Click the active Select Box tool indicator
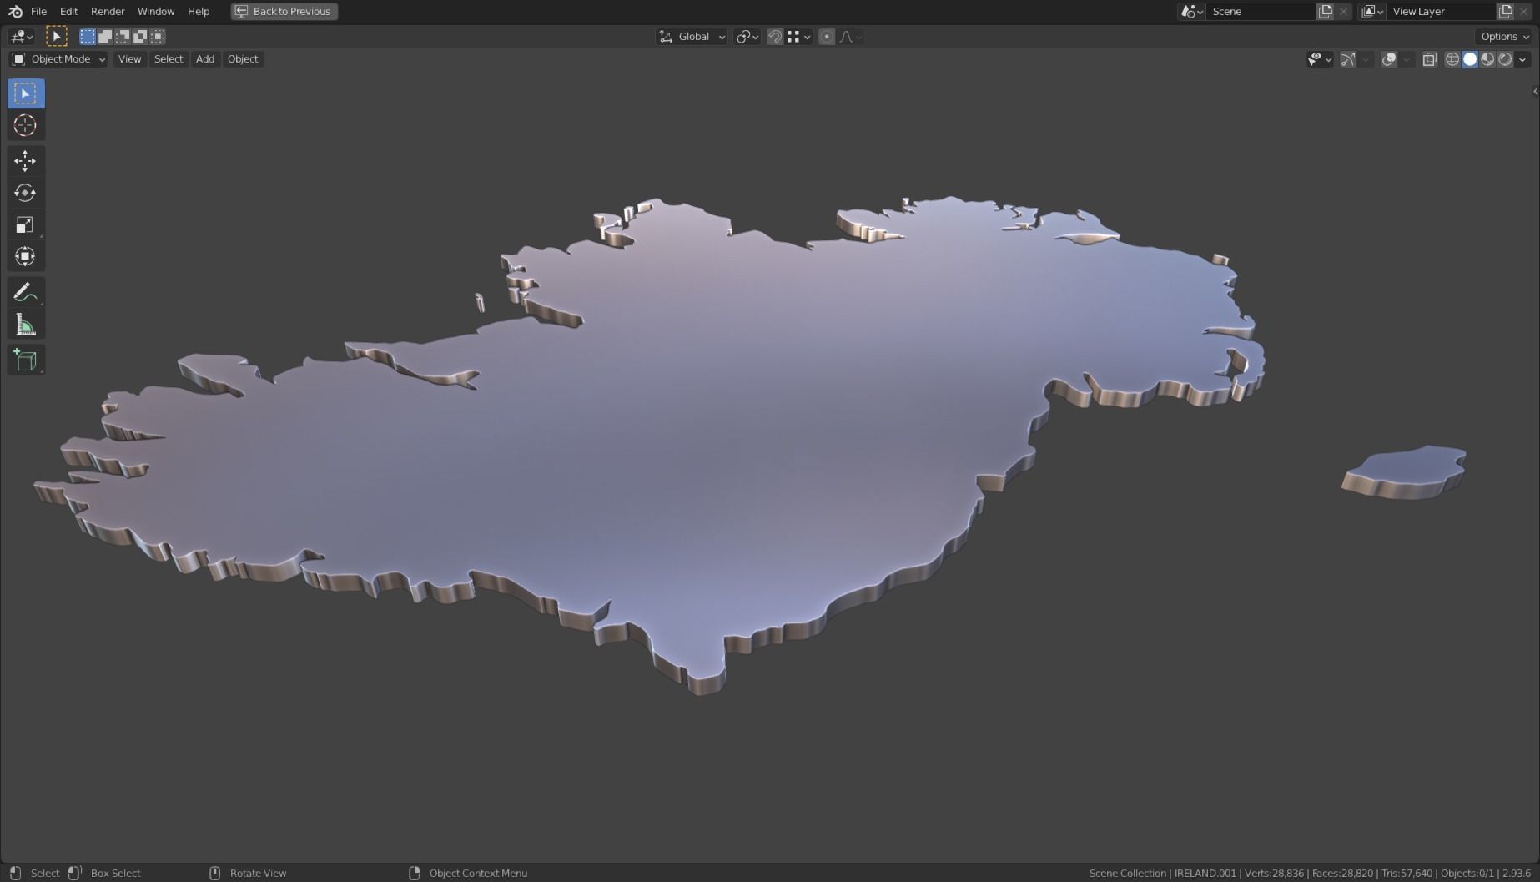The image size is (1540, 882). pos(57,36)
